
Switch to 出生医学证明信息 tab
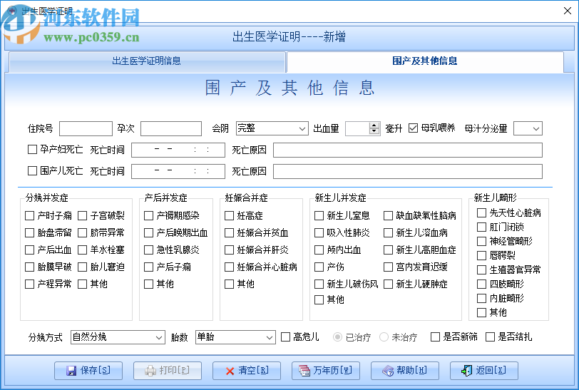(147, 61)
